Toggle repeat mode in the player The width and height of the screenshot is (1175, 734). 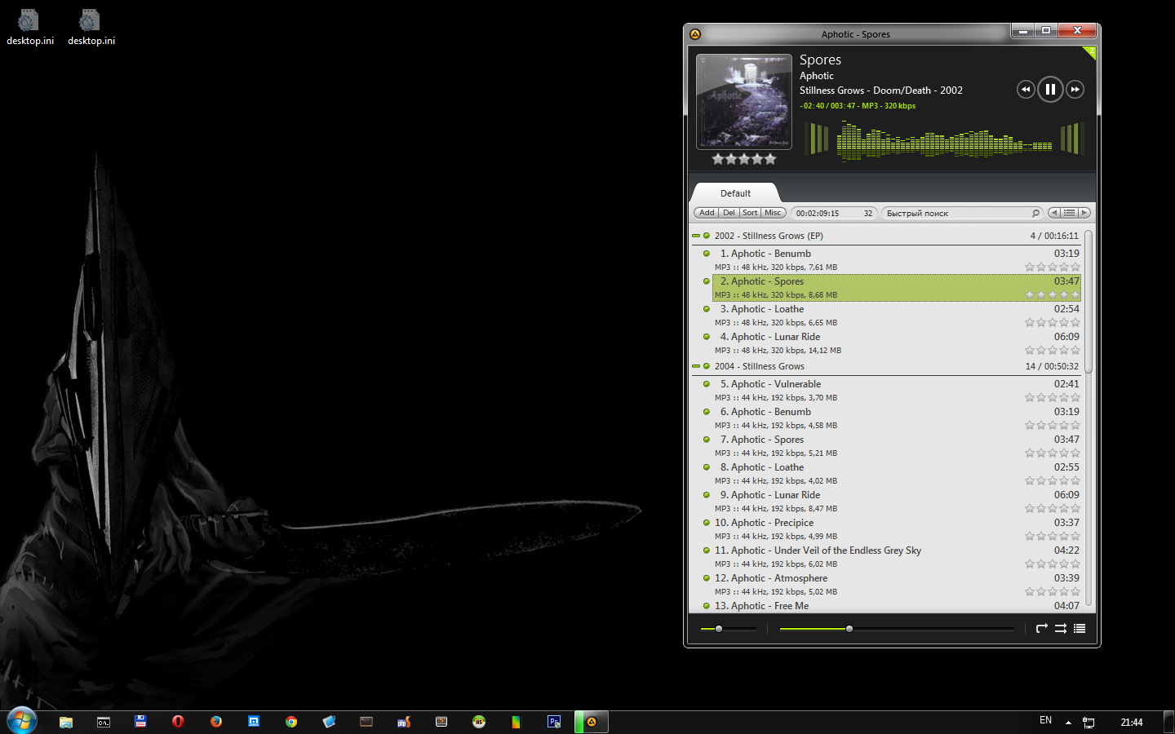pyautogui.click(x=1041, y=628)
